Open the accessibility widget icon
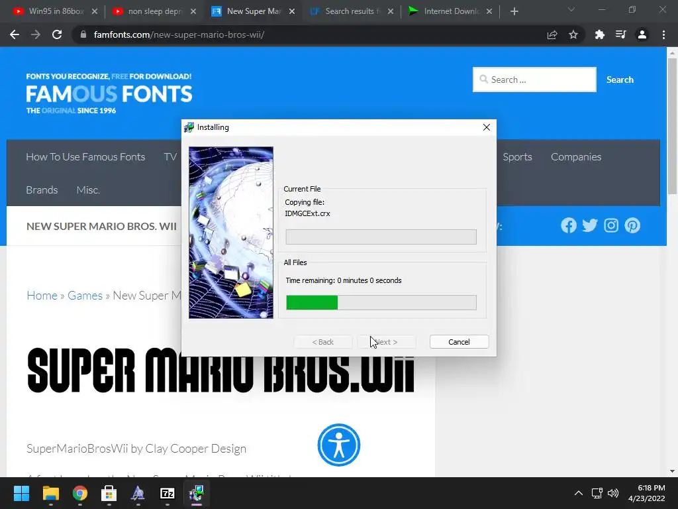This screenshot has width=678, height=509. [339, 445]
